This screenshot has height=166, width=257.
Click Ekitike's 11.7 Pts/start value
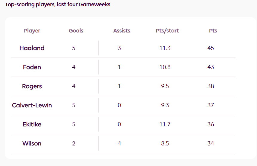tap(165, 124)
